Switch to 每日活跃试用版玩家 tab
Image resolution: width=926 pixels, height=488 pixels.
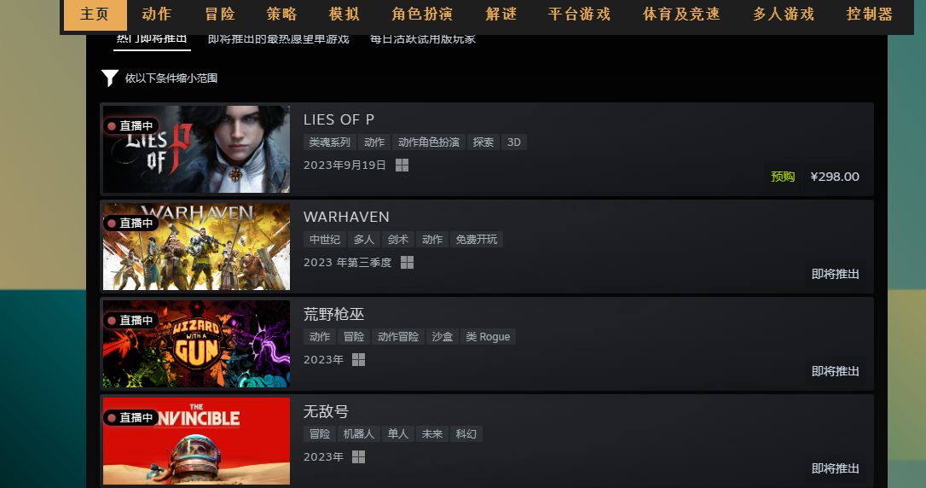[x=423, y=39]
